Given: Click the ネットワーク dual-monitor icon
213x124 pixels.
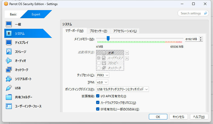Looking at the screenshot, I should point(9,70).
